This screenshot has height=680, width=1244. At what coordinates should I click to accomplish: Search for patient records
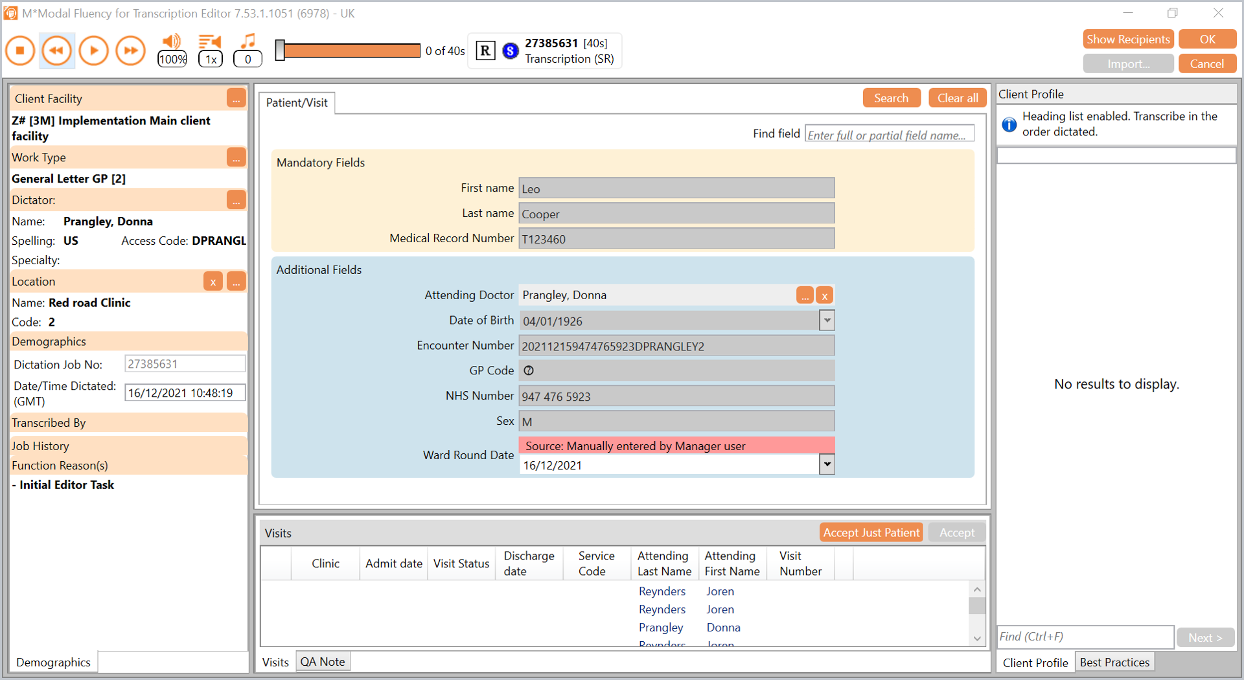point(892,98)
